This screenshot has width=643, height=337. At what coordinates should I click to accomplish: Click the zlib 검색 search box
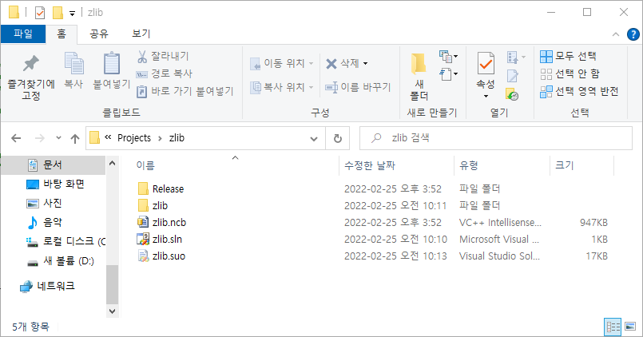pyautogui.click(x=496, y=138)
